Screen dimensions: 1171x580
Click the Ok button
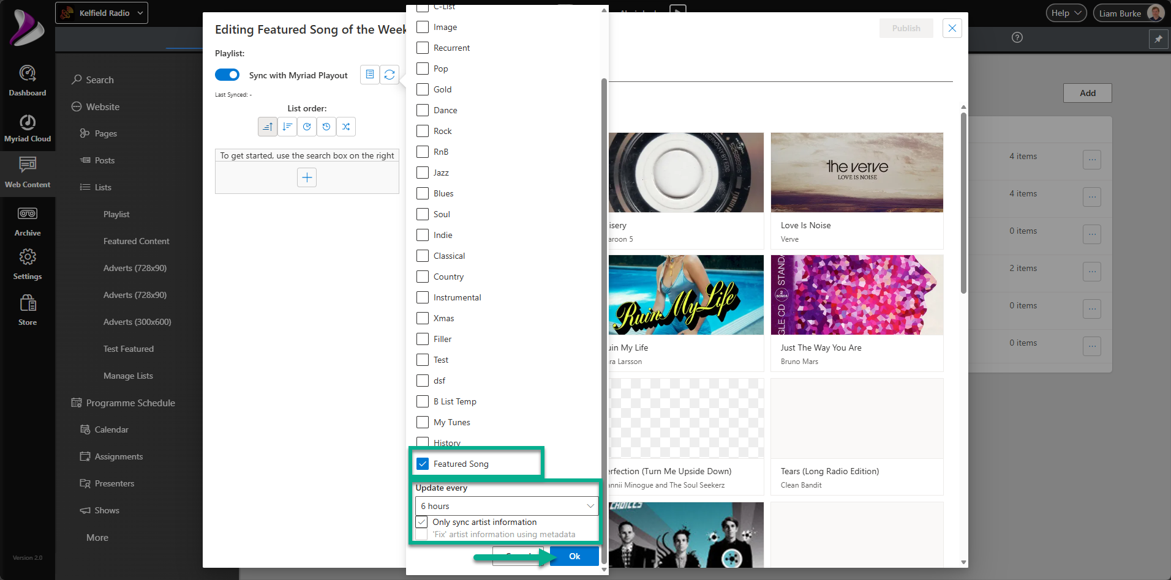point(574,556)
